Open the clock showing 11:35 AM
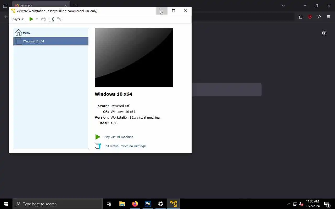Image resolution: width=335 pixels, height=209 pixels. coord(313,204)
